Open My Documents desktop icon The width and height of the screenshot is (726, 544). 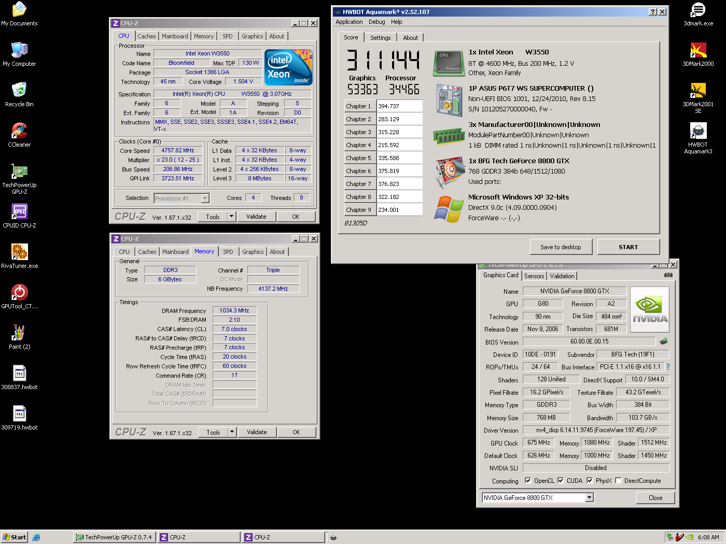19,14
